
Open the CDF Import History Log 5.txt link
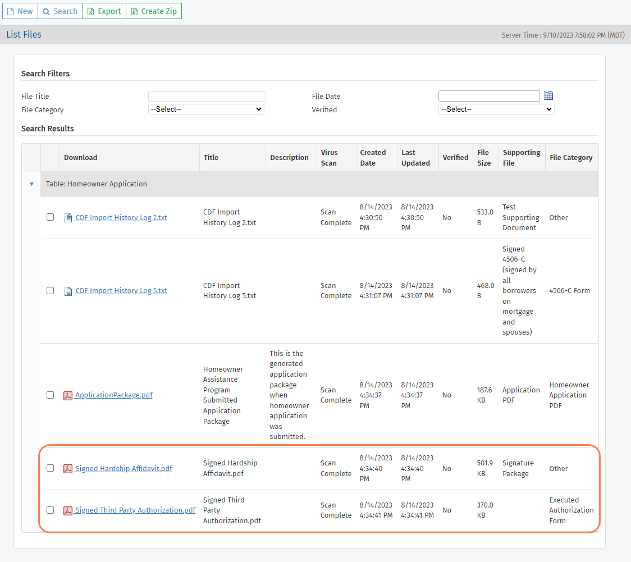(121, 291)
